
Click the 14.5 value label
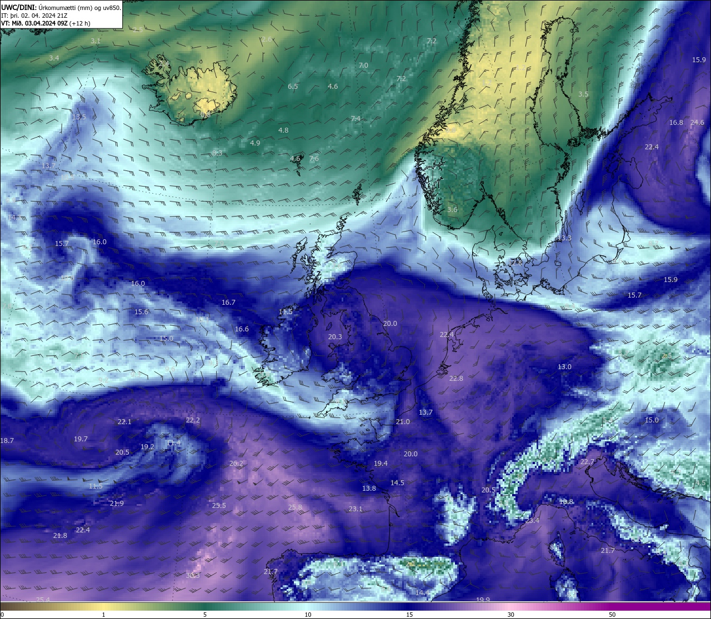pos(397,483)
